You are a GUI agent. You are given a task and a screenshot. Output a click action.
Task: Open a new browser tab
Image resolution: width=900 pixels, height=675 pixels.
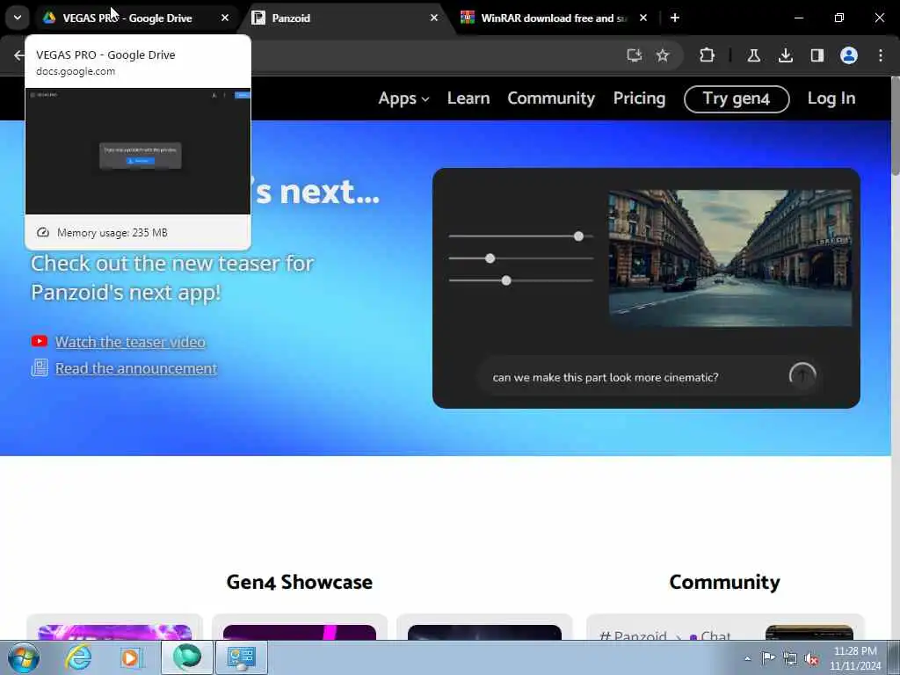tap(675, 18)
